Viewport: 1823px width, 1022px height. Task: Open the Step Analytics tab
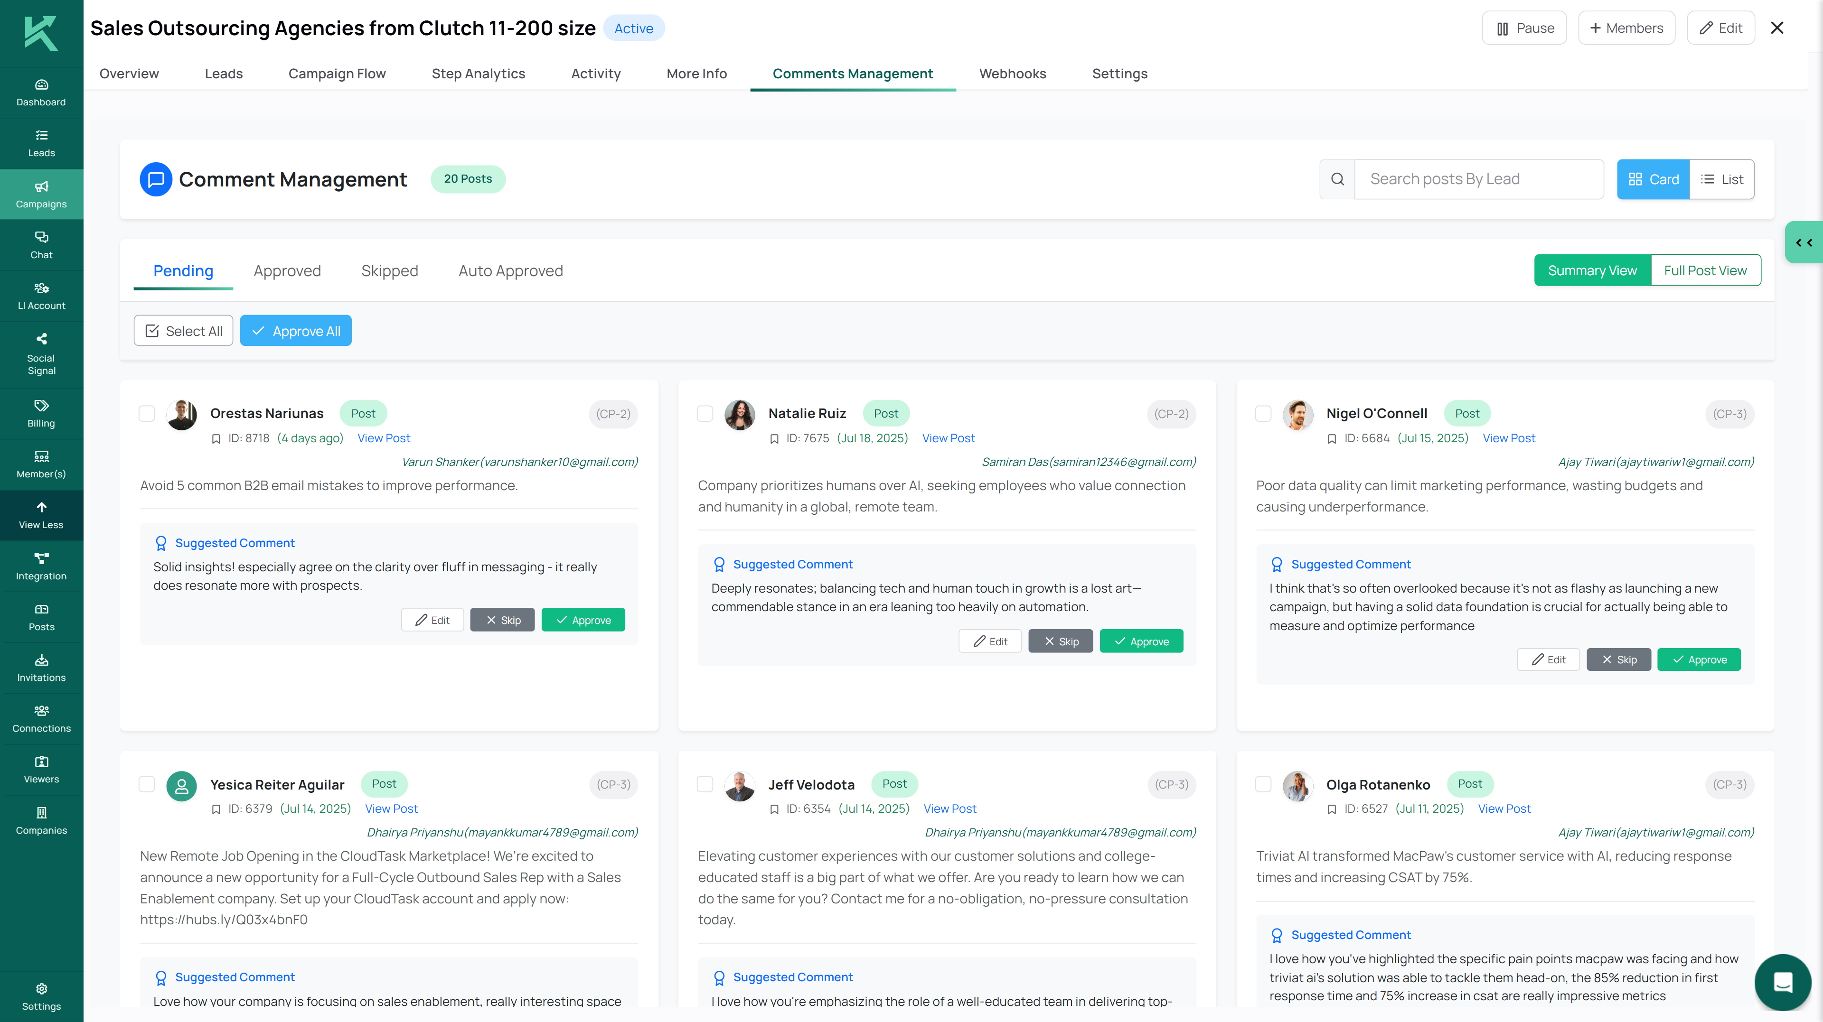(x=479, y=74)
